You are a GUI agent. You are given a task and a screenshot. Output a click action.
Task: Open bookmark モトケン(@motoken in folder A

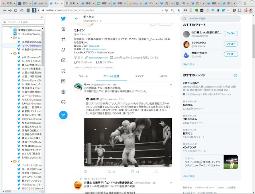tap(31, 46)
